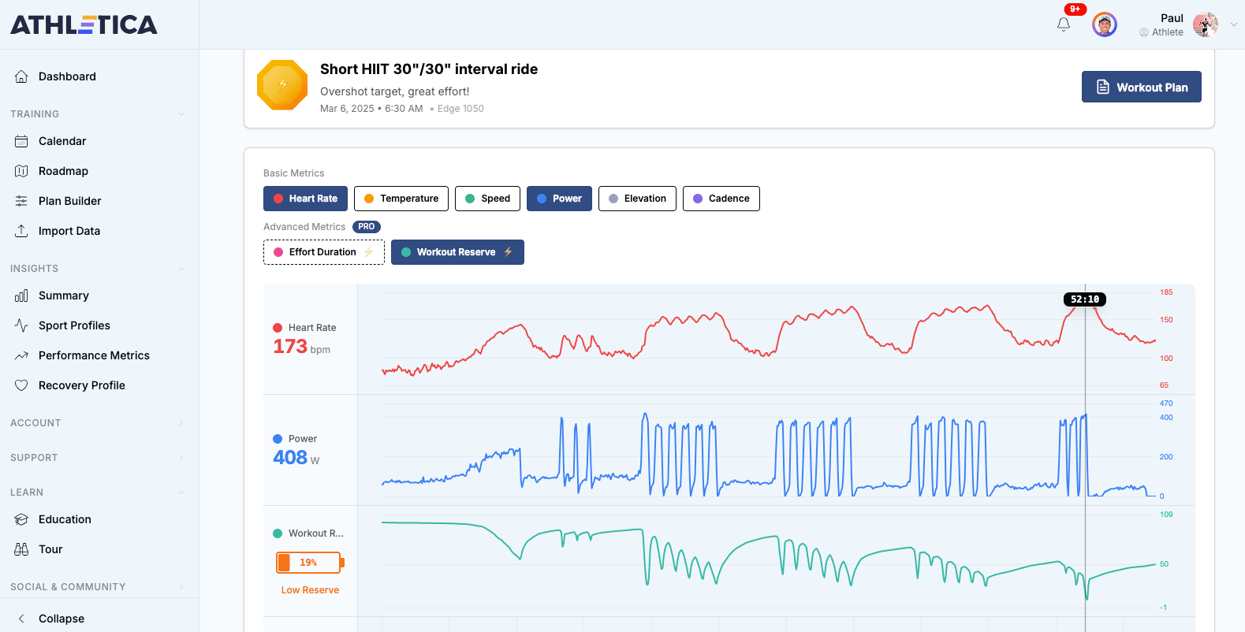The image size is (1245, 632).
Task: Click the Import Data upload icon
Action: [x=21, y=231]
